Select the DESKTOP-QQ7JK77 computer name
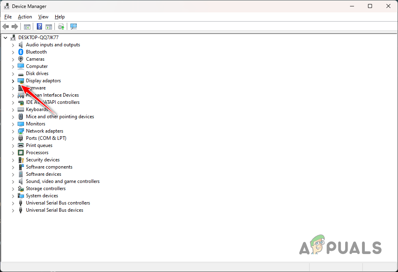 click(38, 38)
